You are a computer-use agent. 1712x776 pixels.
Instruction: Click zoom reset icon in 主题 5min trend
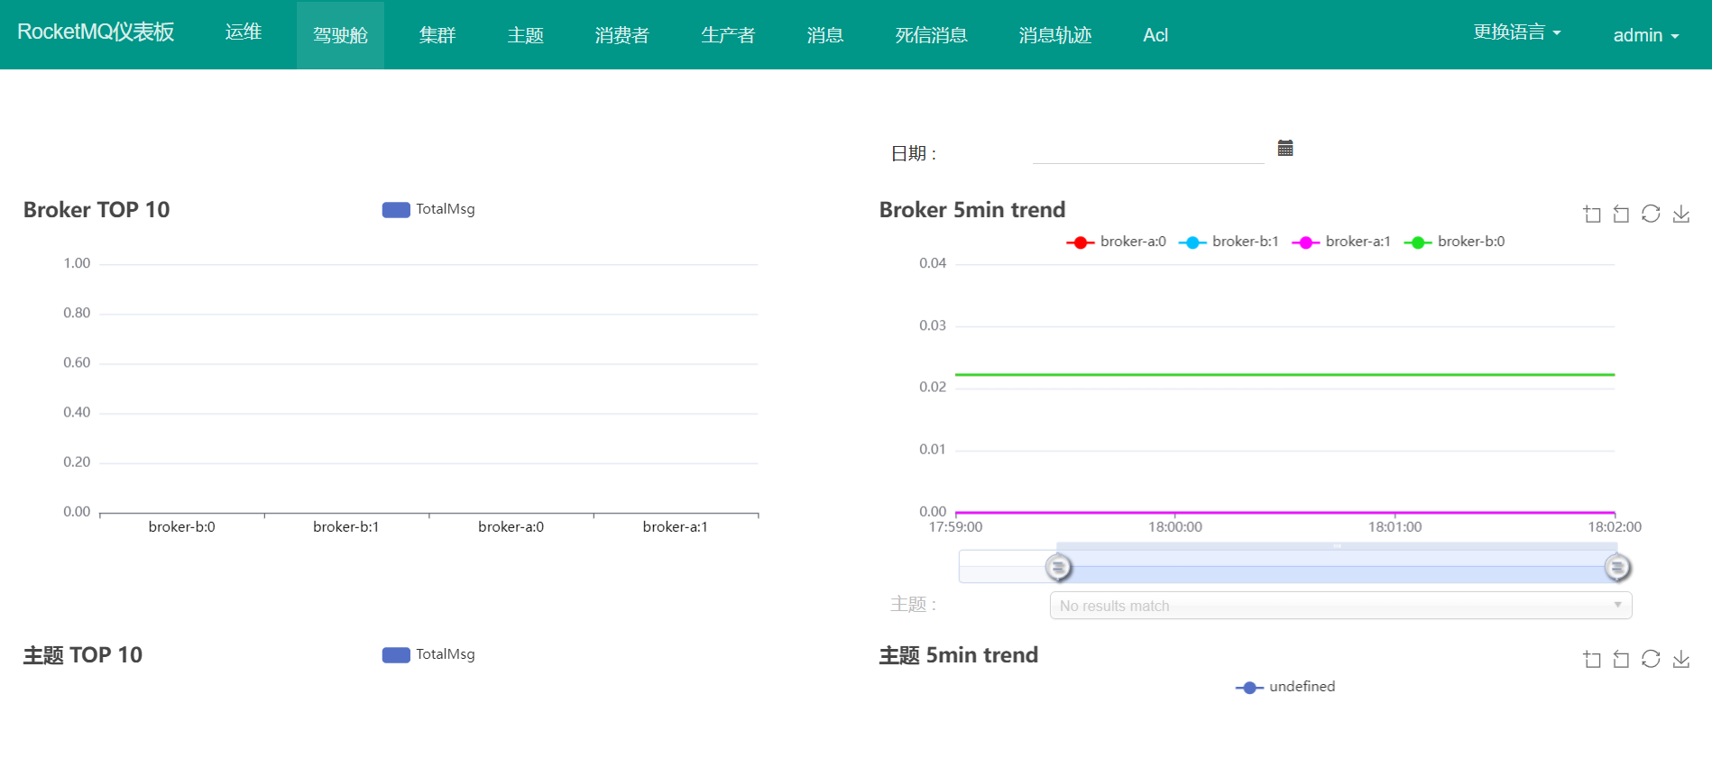coord(1621,659)
